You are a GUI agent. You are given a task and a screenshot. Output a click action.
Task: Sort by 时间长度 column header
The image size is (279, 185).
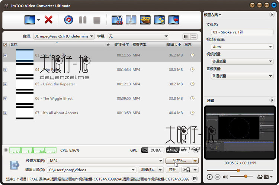pos(122,45)
